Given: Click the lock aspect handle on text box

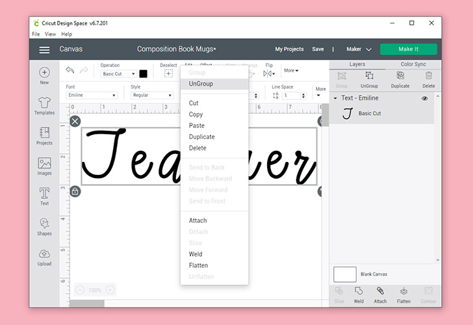Looking at the screenshot, I should [75, 191].
